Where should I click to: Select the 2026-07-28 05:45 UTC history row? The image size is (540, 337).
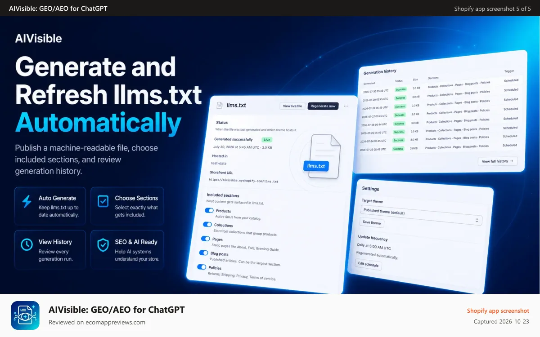point(440,104)
